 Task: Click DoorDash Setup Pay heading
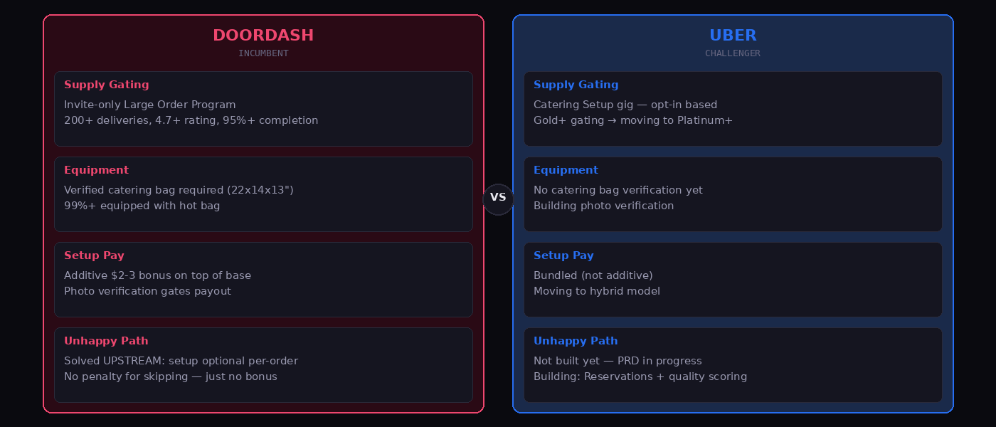click(x=94, y=255)
